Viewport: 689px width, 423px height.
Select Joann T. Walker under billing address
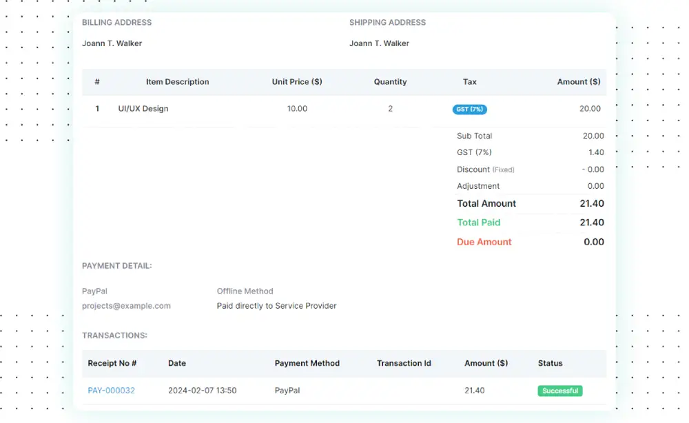[114, 43]
